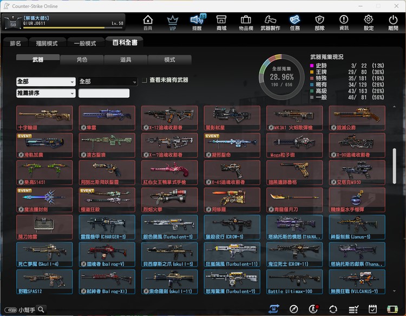
Task: Open the 無畏狂戰 (VULCANUS-7) weapon card
Action: [357, 281]
